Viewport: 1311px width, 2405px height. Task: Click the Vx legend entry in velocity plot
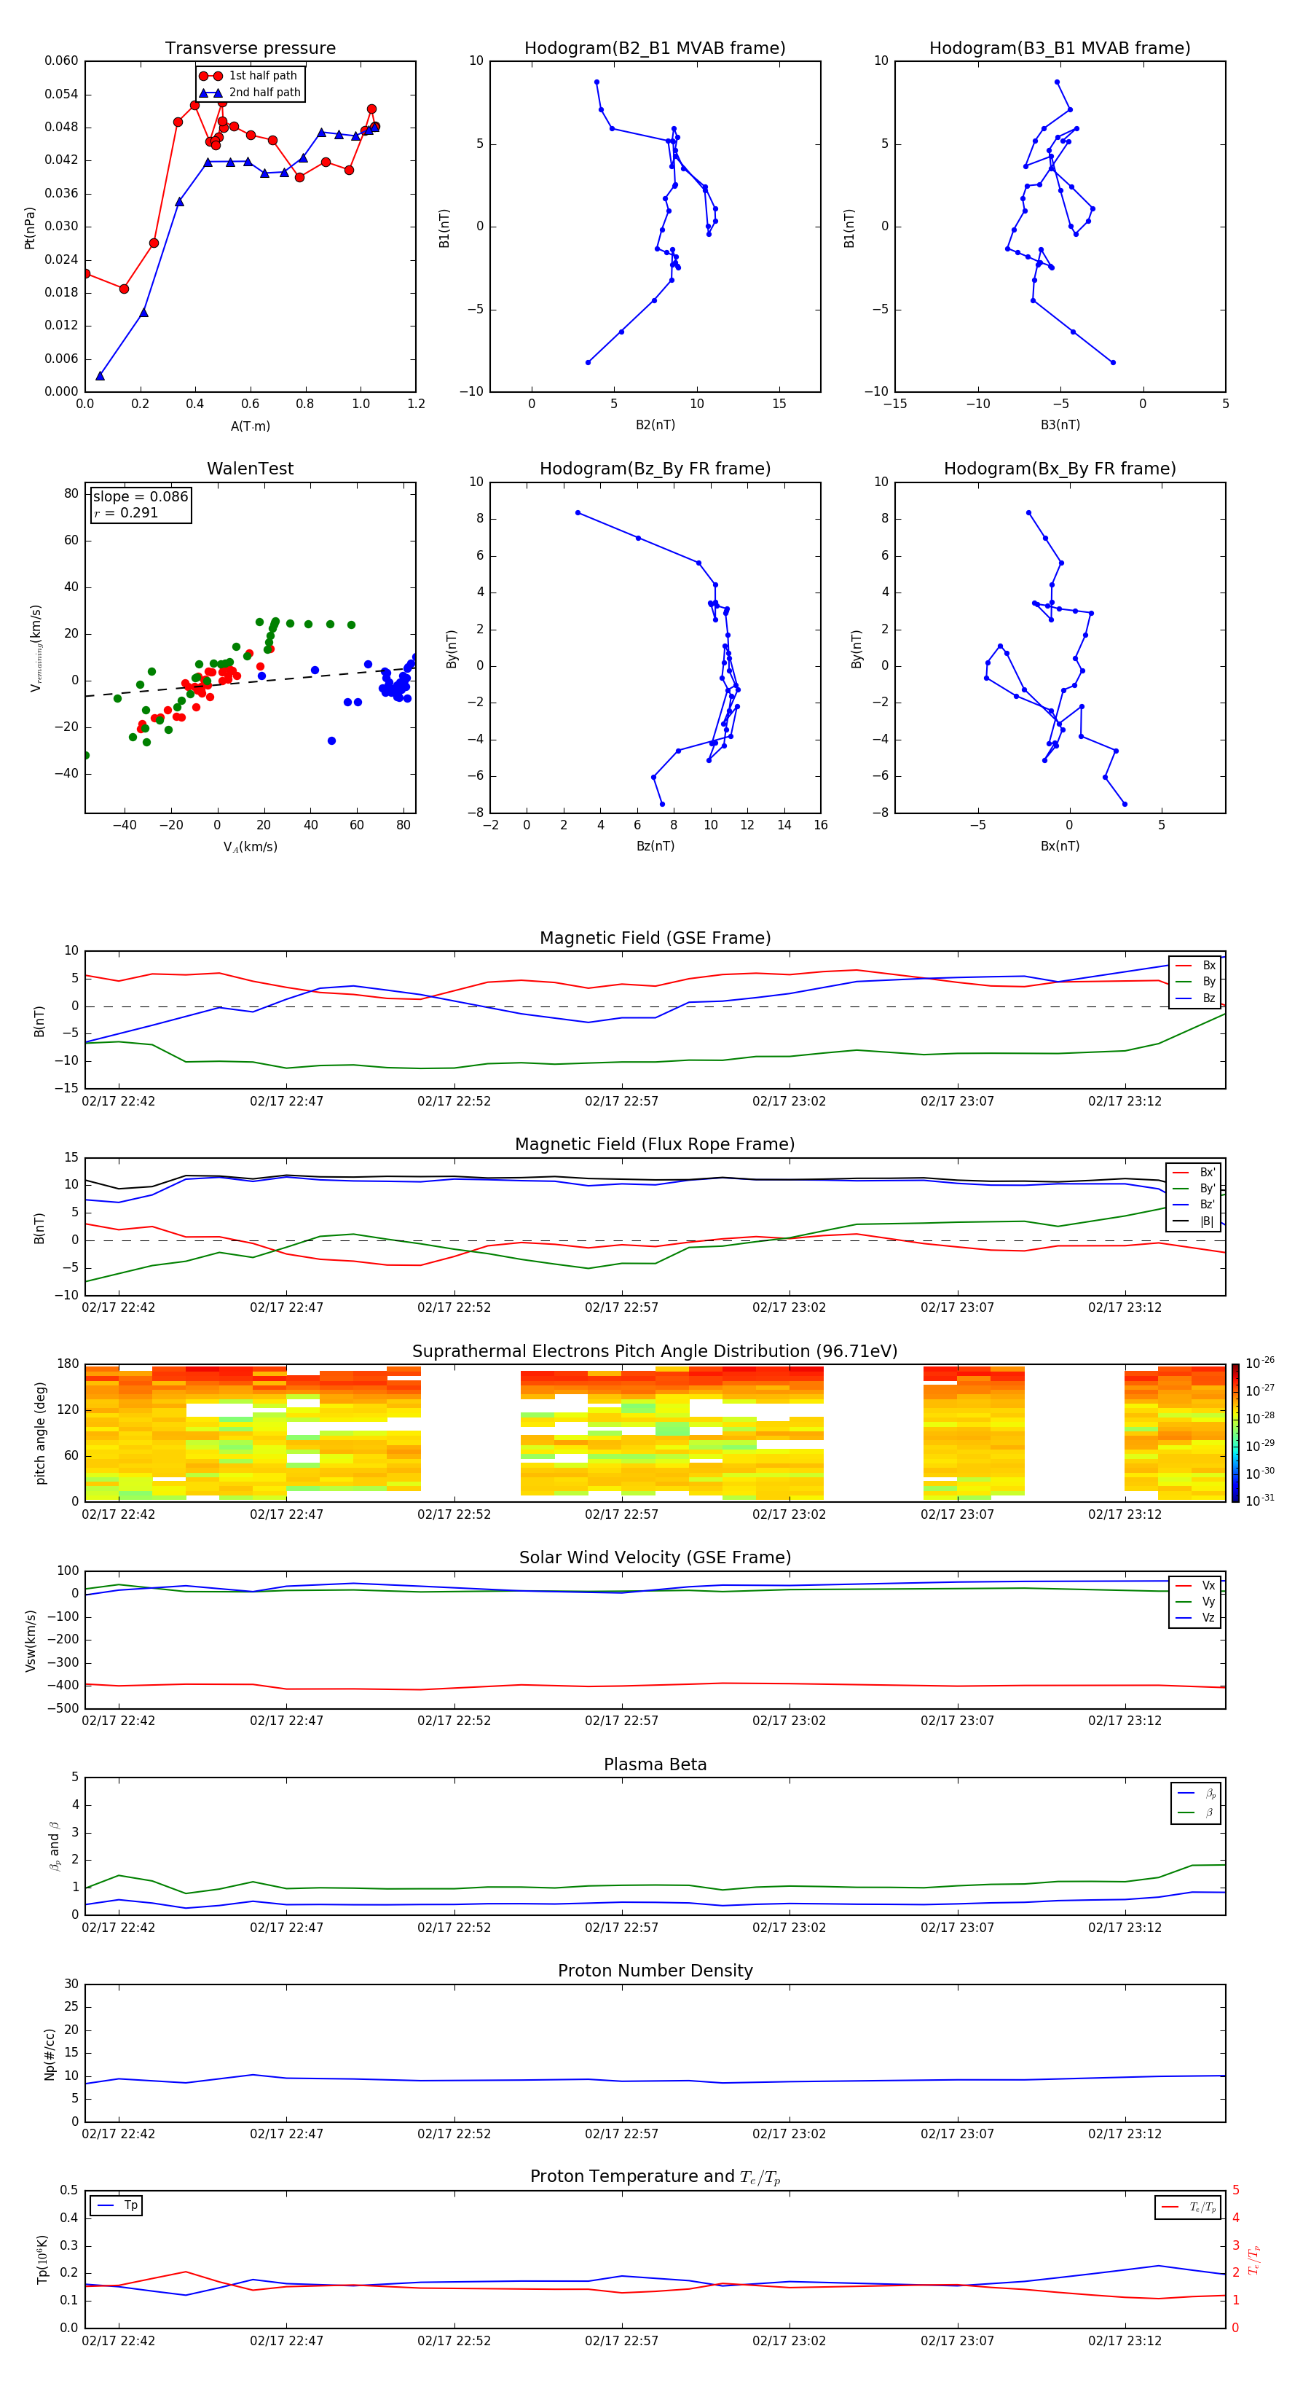tap(1195, 1585)
